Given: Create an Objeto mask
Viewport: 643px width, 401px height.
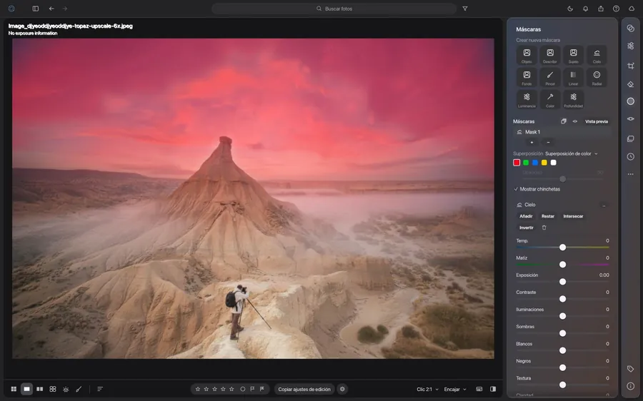Looking at the screenshot, I should (x=527, y=56).
